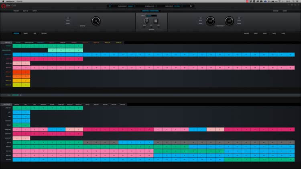Screen dimensions: 301x169
Task: Open the Apple menu
Action: (x=3, y=1)
